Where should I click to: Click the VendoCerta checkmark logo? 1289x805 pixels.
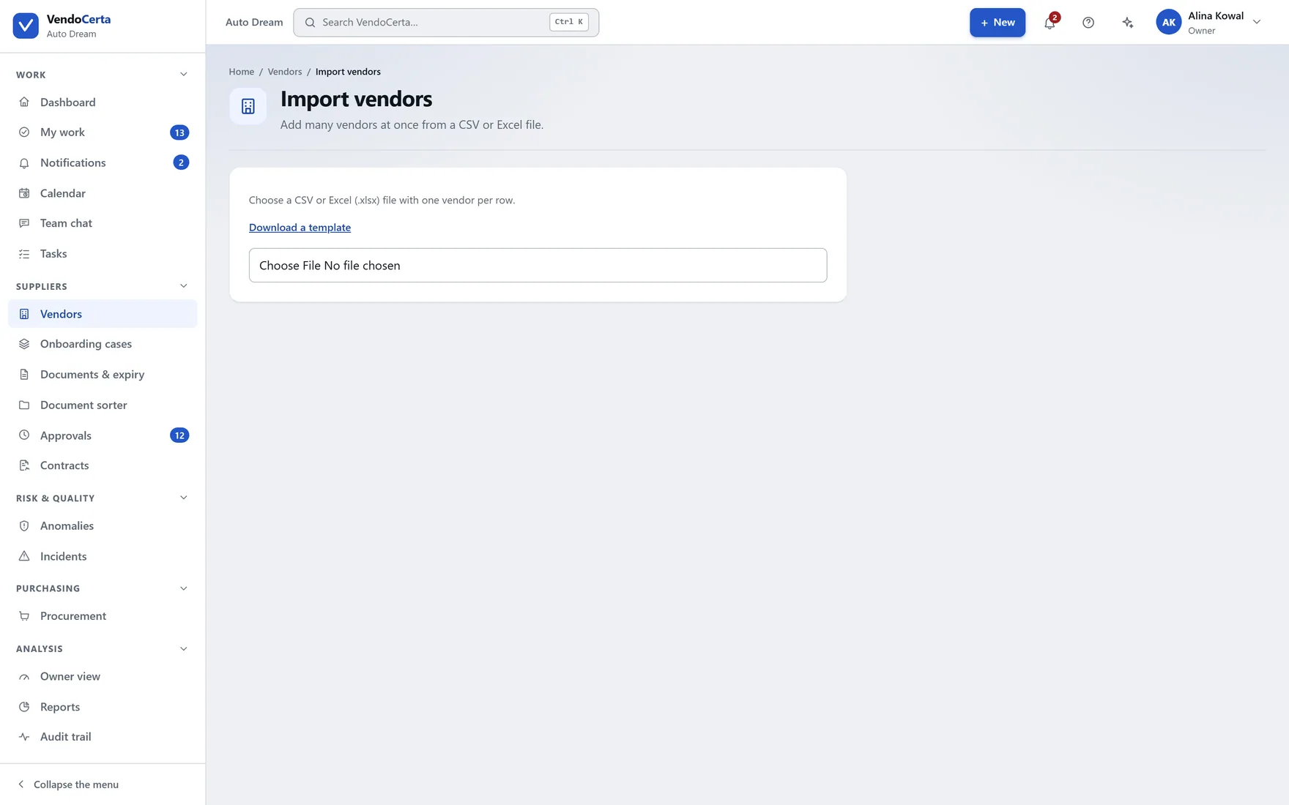[x=26, y=26]
